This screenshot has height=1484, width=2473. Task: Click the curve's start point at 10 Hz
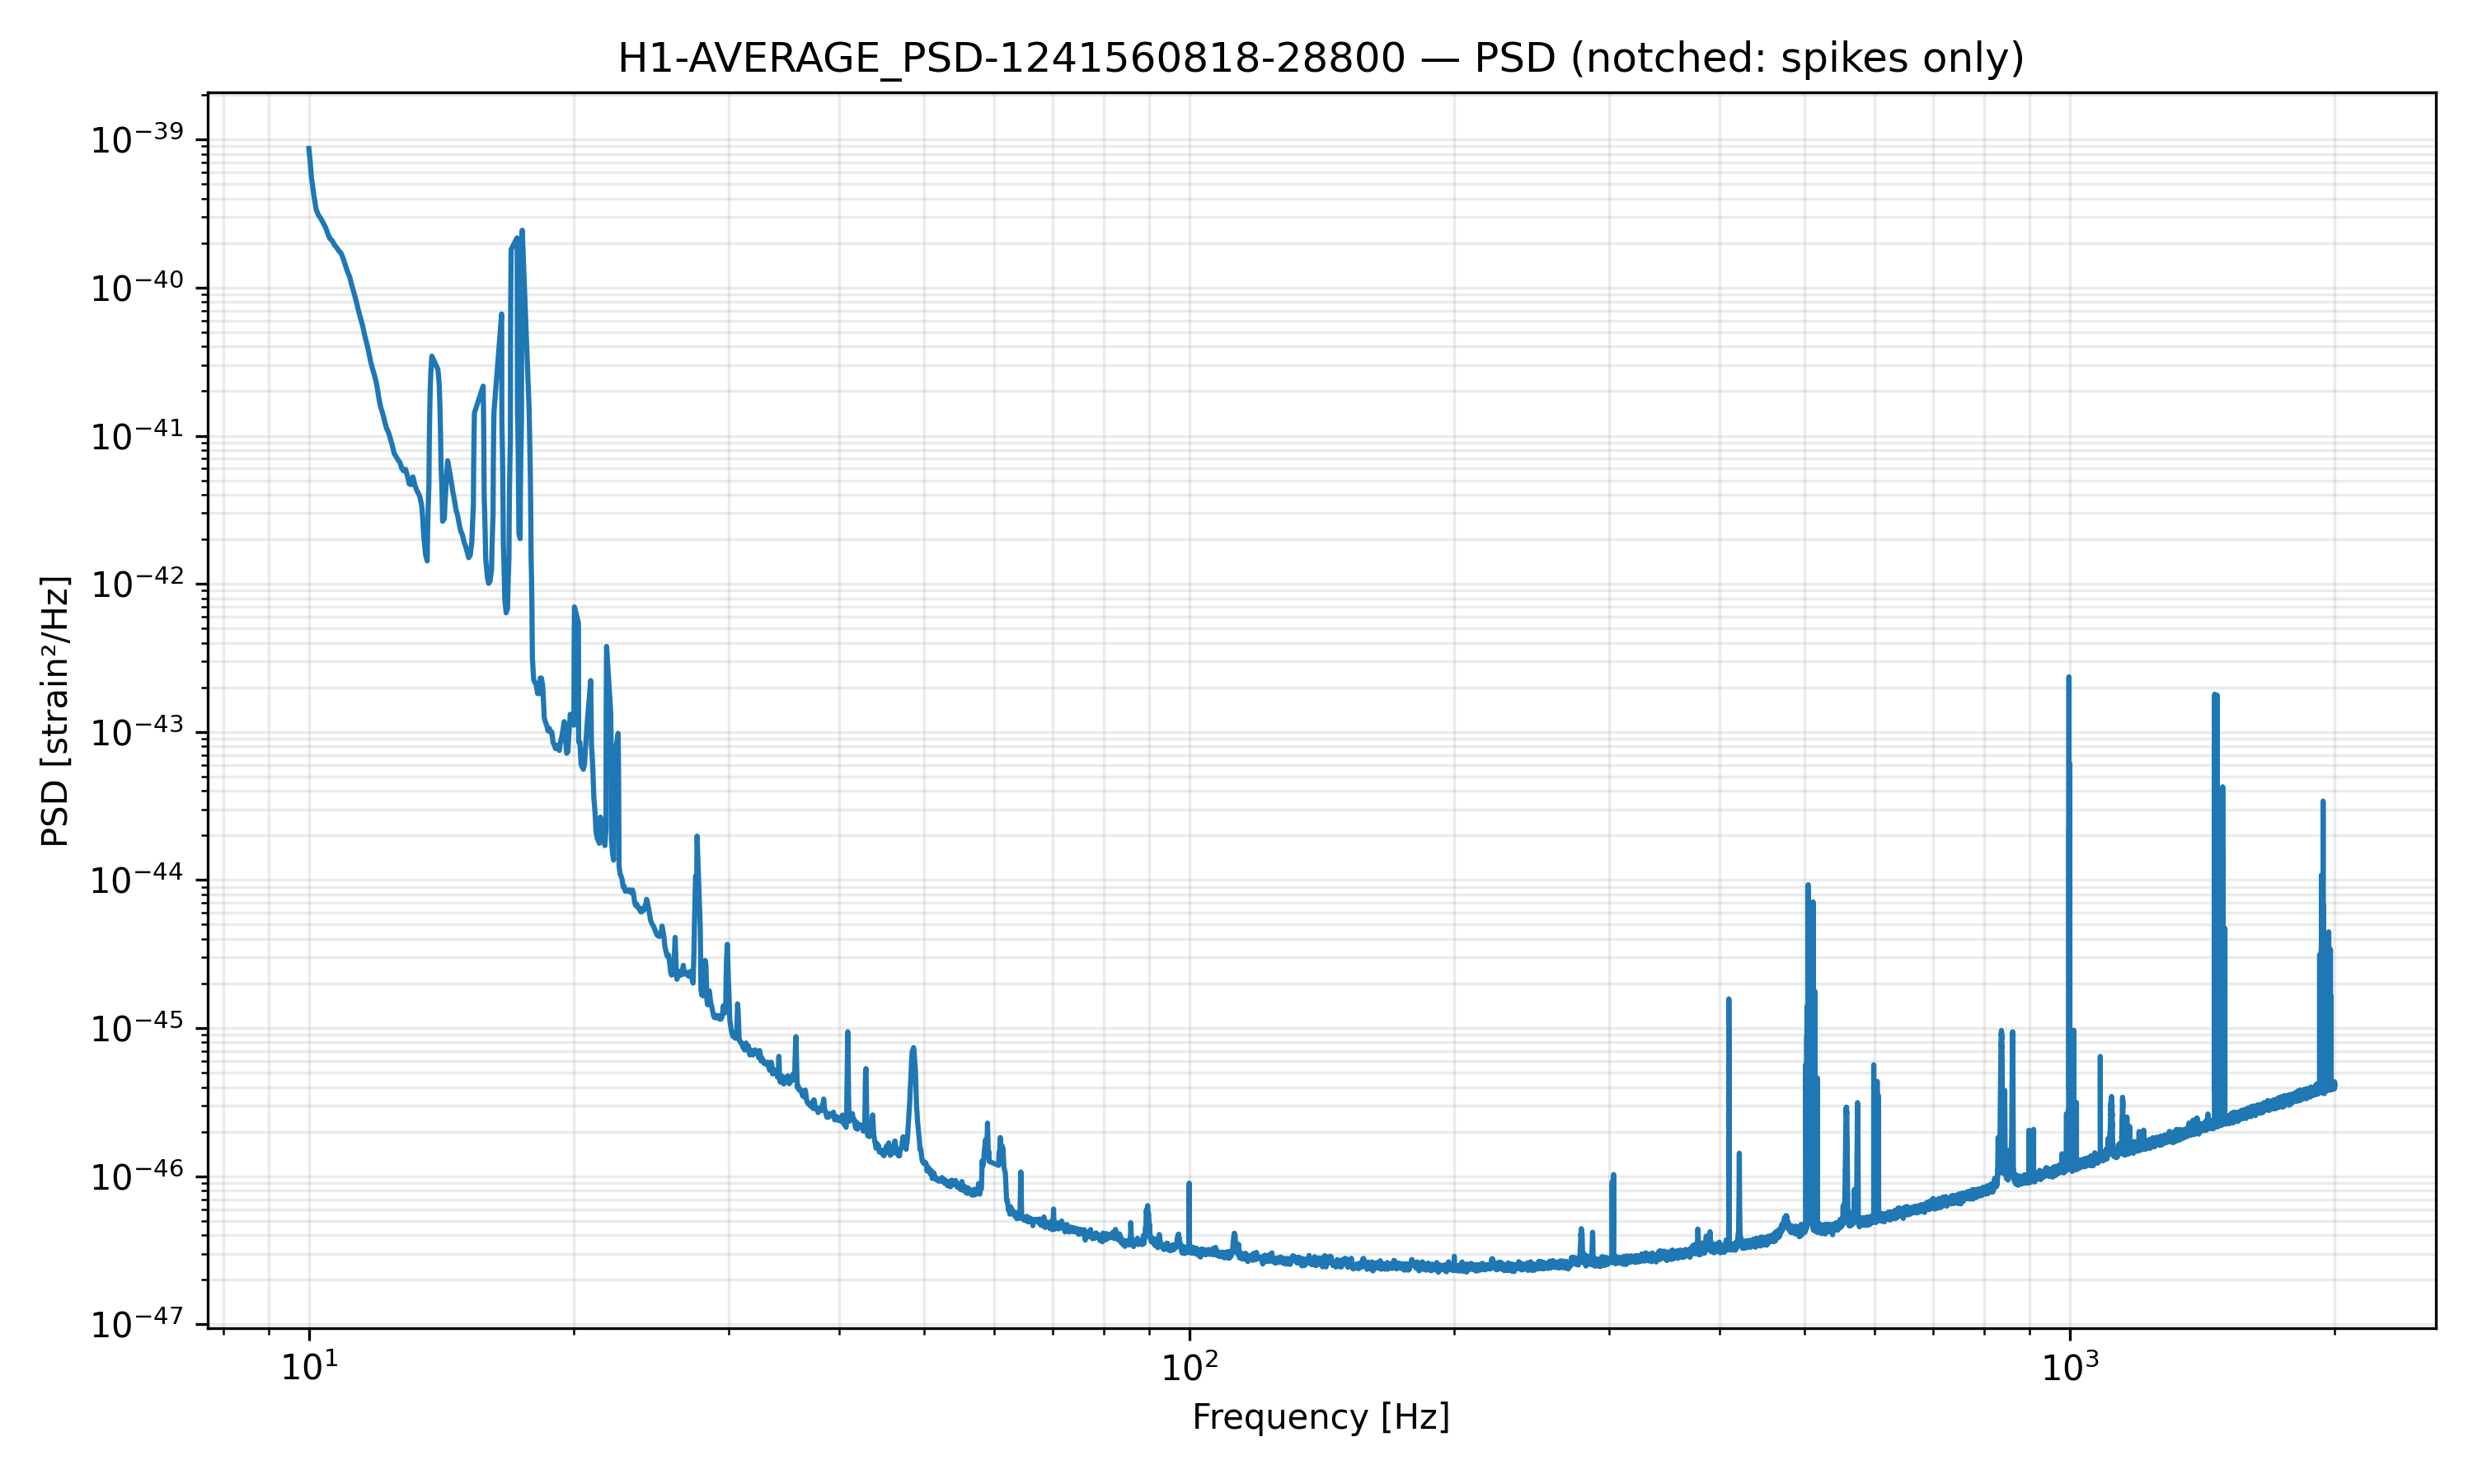(309, 148)
